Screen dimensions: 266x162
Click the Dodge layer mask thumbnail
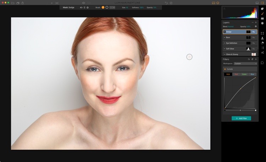[248, 32]
